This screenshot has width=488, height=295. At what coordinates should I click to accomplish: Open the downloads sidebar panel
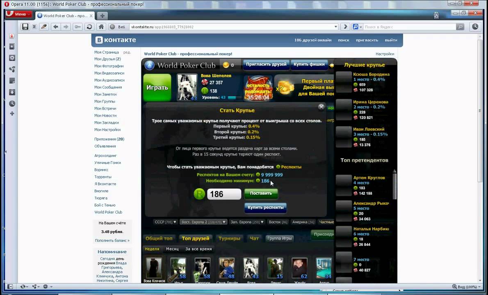click(12, 92)
